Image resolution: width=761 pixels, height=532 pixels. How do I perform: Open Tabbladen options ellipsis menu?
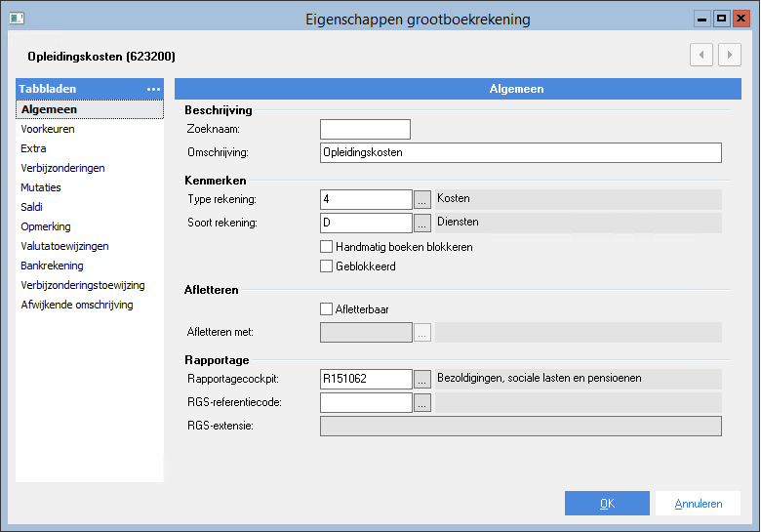(153, 89)
